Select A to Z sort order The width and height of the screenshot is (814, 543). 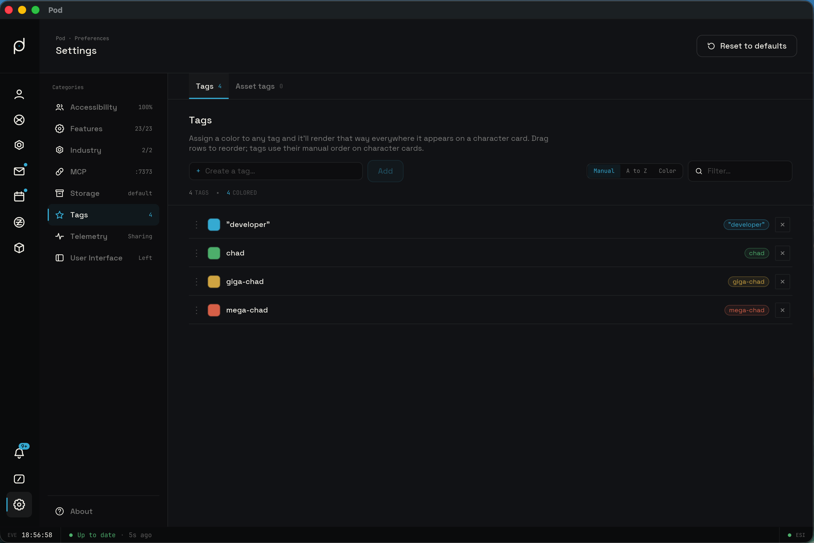click(x=636, y=171)
